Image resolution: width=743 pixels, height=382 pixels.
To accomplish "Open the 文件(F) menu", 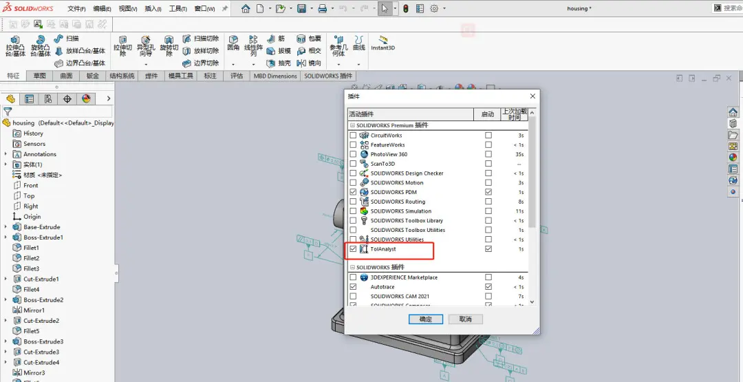I will click(77, 8).
